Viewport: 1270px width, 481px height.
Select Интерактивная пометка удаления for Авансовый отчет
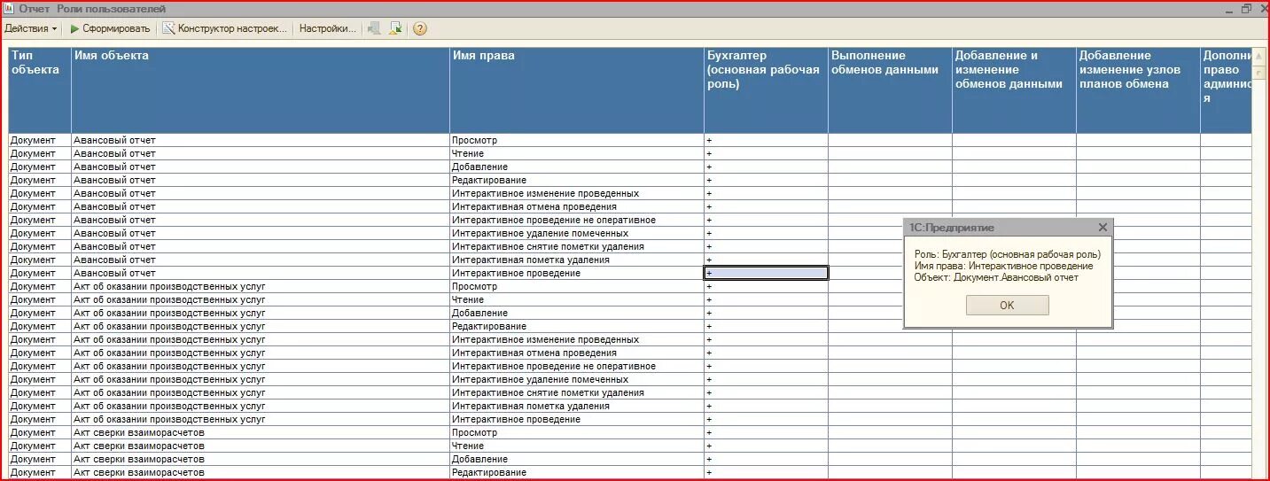point(577,260)
